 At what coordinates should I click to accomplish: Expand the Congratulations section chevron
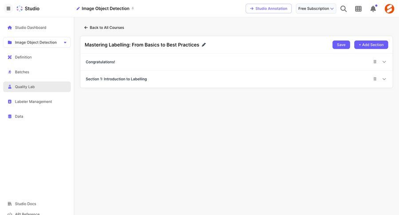pyautogui.click(x=384, y=62)
